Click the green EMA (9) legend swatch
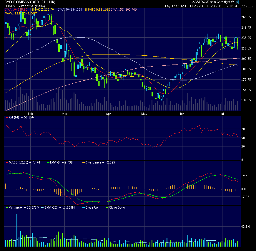This screenshot has height=251, width=256. click(48, 162)
